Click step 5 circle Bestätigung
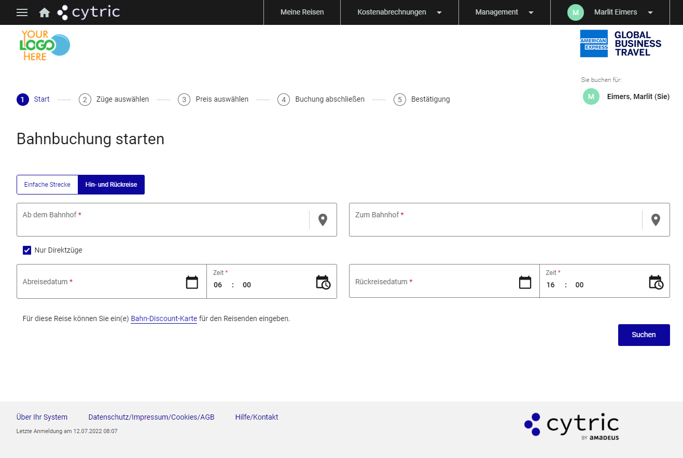 coord(400,100)
